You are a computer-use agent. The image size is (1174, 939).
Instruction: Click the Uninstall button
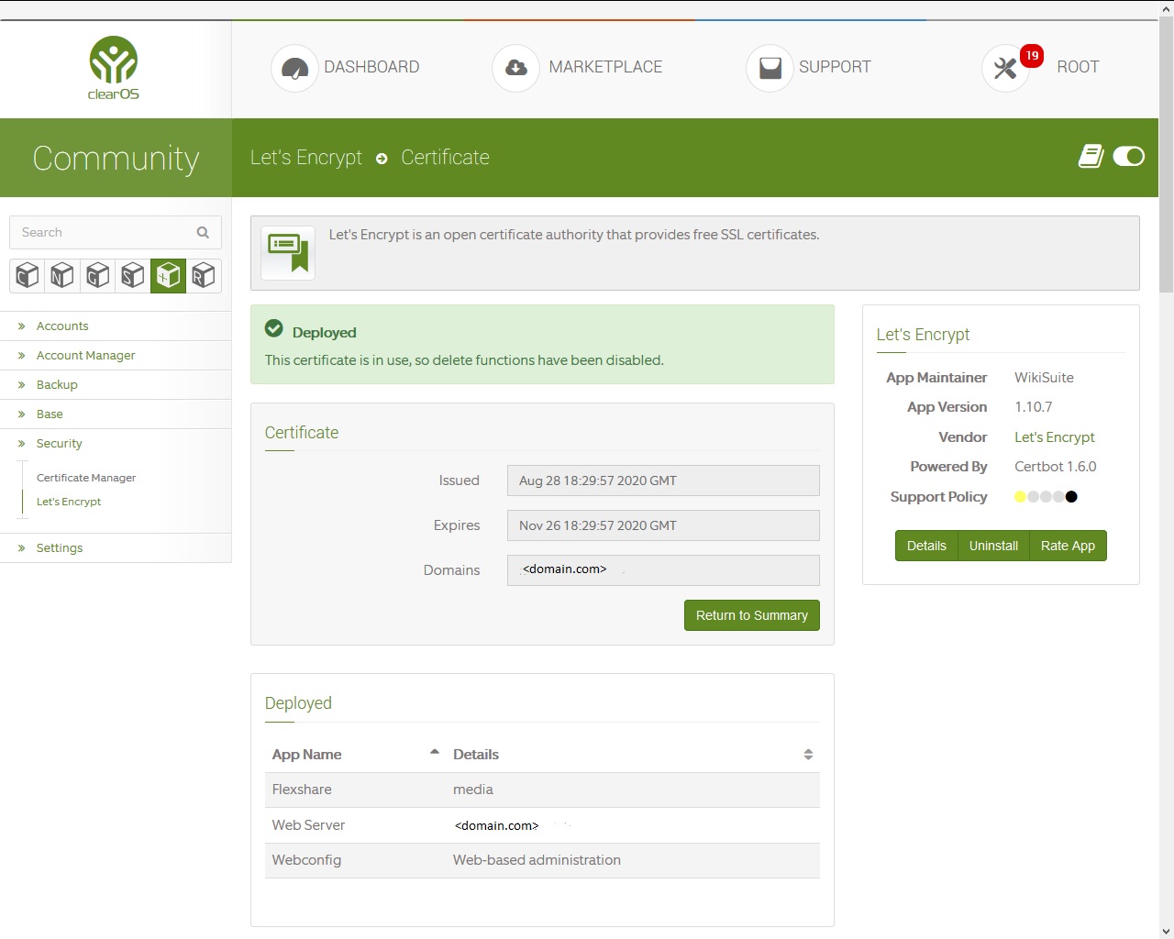pos(993,546)
